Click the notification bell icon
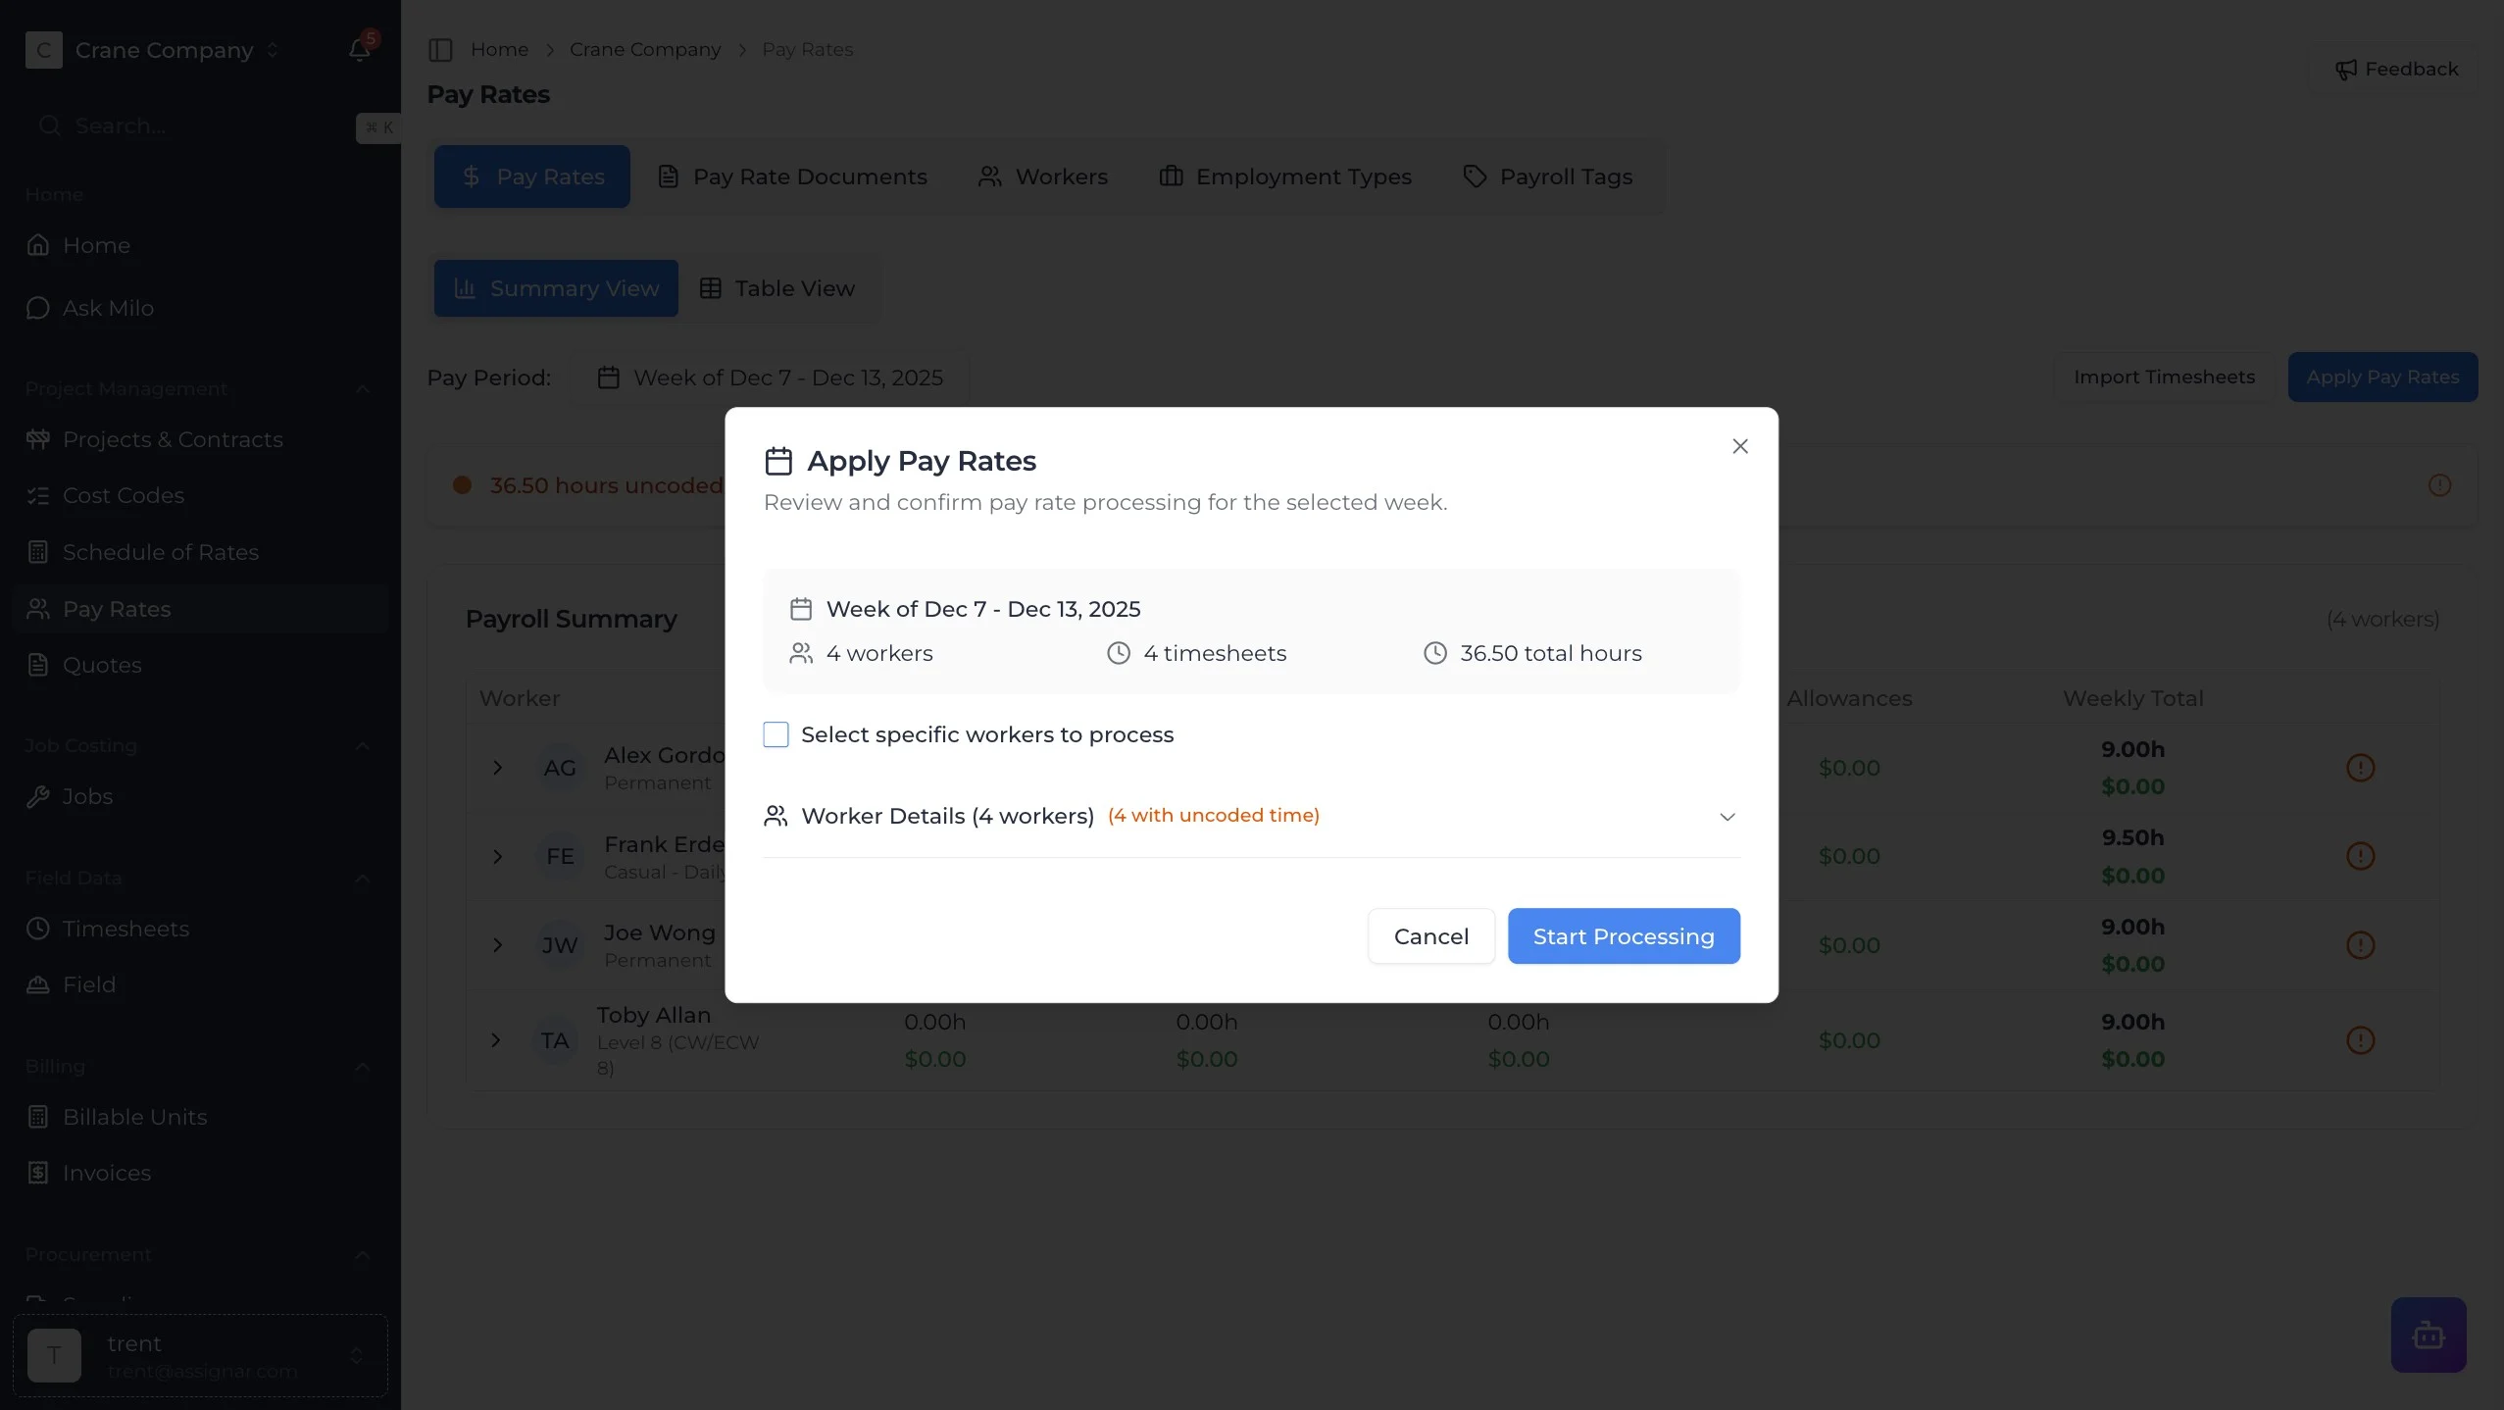 (x=359, y=49)
